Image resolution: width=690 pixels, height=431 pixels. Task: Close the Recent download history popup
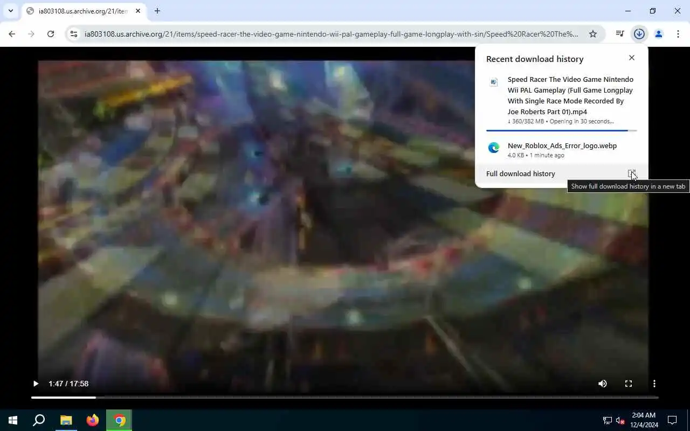(632, 58)
